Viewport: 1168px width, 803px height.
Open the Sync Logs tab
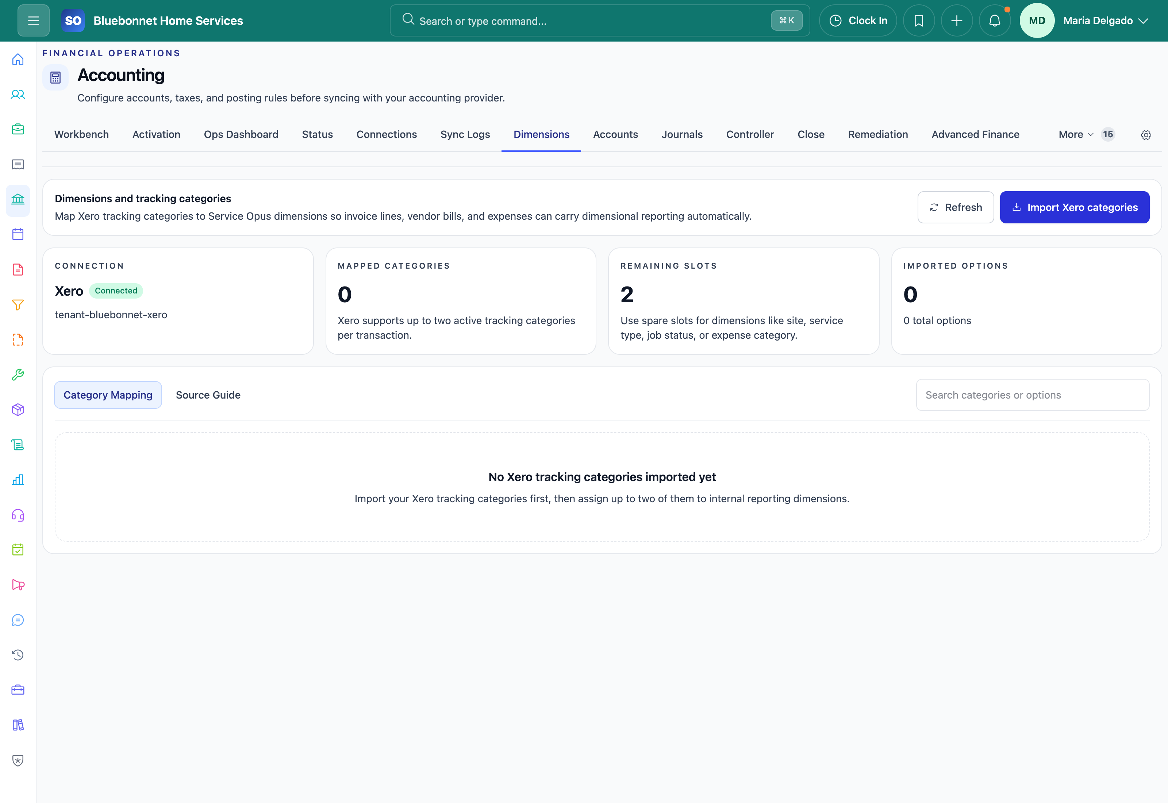(465, 134)
